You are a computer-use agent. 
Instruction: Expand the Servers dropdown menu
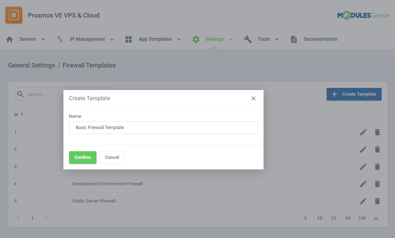(43, 39)
